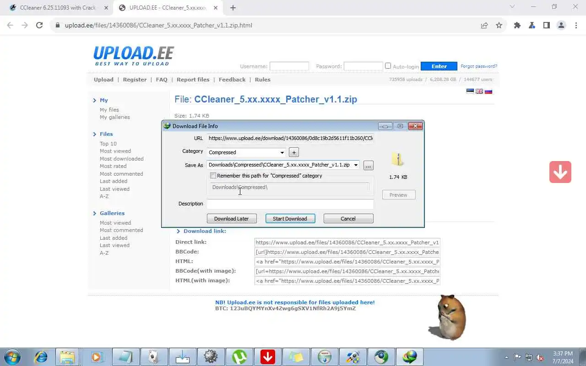Open Register menu item

[x=135, y=80]
